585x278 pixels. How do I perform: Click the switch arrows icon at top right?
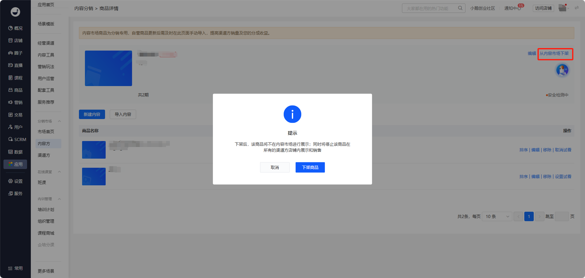click(577, 8)
